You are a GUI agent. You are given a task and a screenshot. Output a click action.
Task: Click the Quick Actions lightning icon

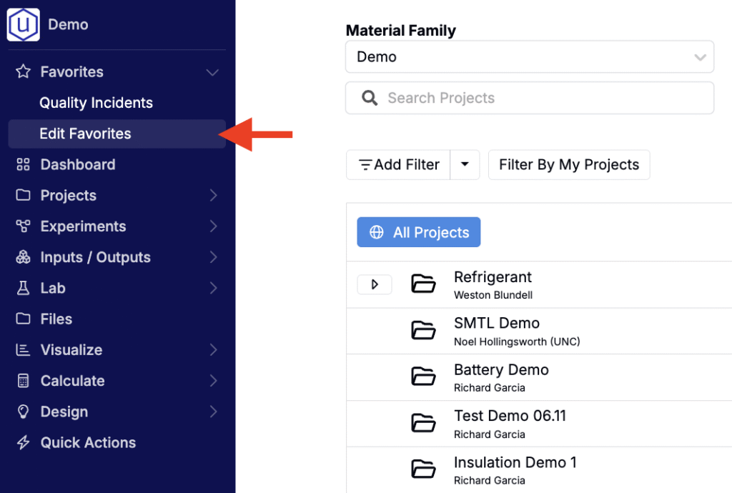point(24,443)
